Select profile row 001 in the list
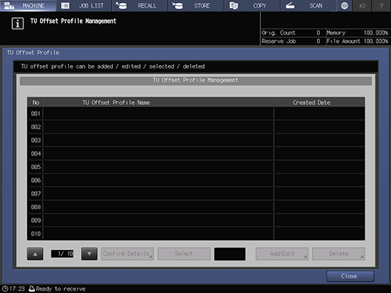Image resolution: width=391 pixels, height=293 pixels. [196, 113]
